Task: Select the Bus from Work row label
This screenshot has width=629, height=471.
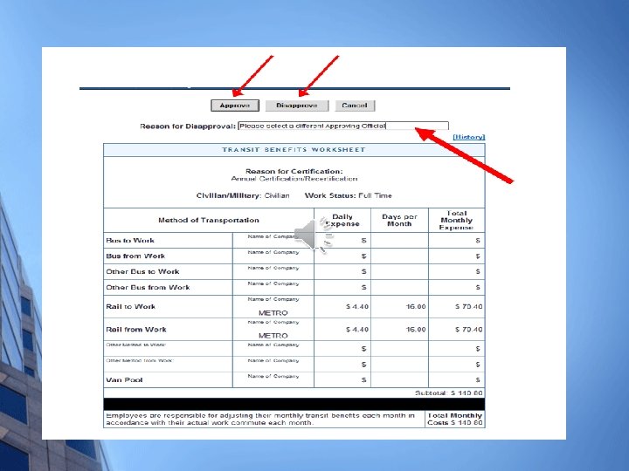Action: pyautogui.click(x=135, y=256)
